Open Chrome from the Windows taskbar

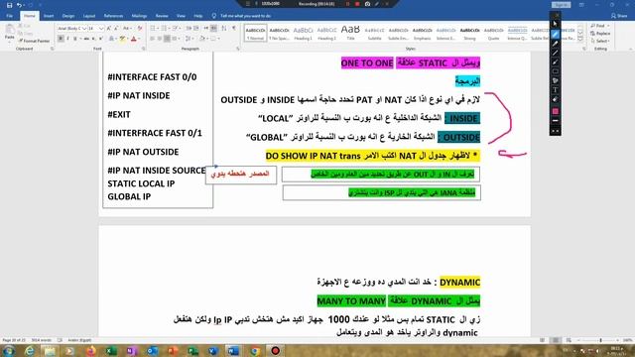[255, 351]
